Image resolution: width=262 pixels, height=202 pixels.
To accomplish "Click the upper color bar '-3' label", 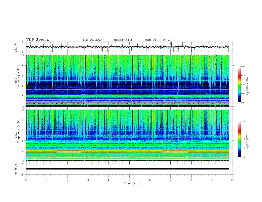I will [x=244, y=66].
